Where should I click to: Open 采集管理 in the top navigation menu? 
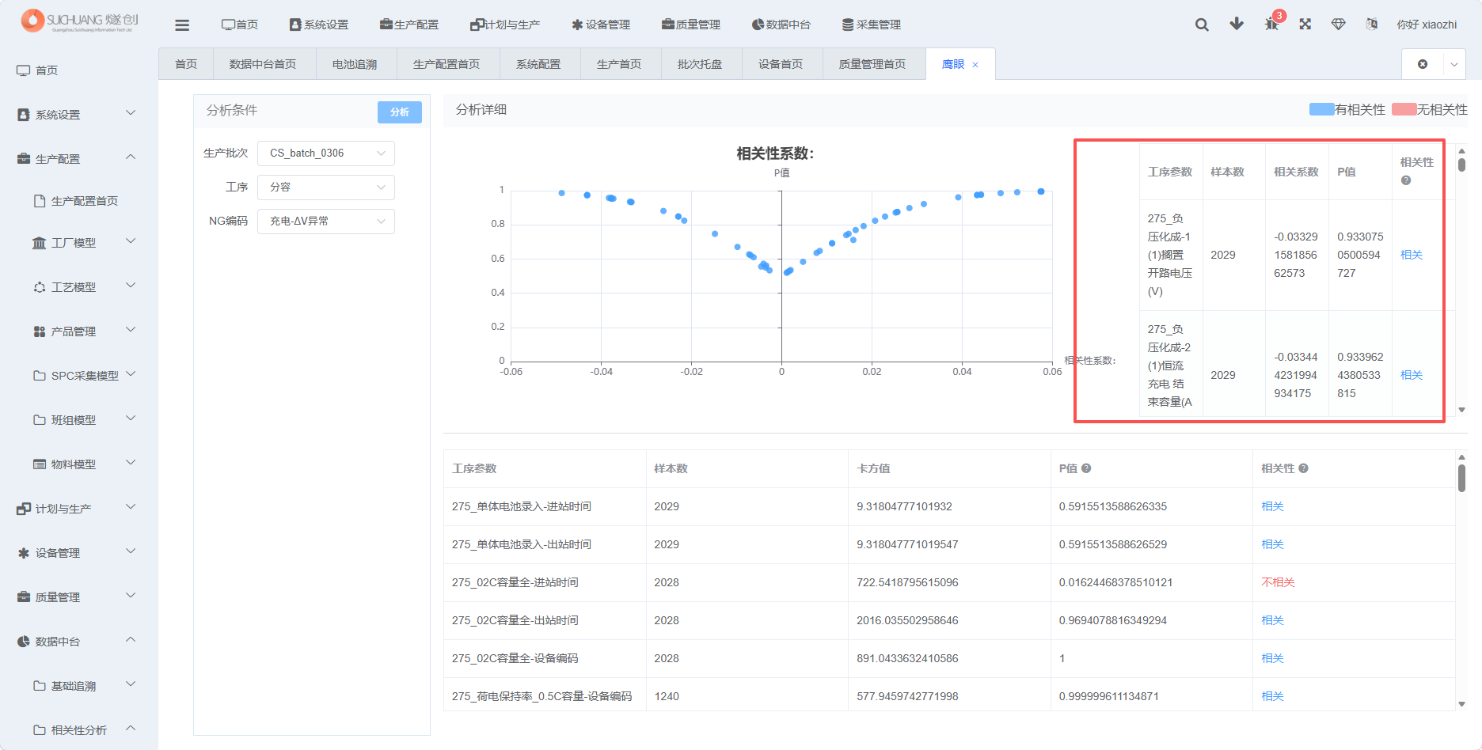click(872, 25)
